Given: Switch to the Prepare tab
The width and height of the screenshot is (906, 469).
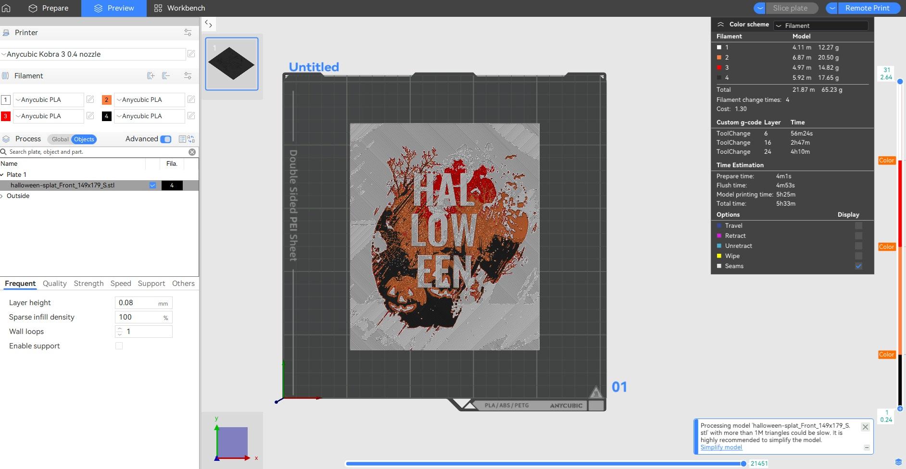Looking at the screenshot, I should (x=49, y=8).
